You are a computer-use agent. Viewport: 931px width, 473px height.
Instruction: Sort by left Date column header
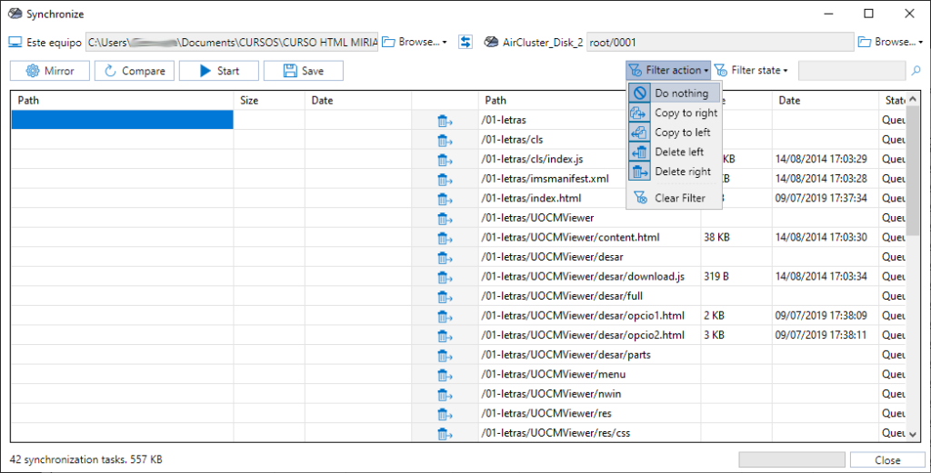(x=358, y=100)
